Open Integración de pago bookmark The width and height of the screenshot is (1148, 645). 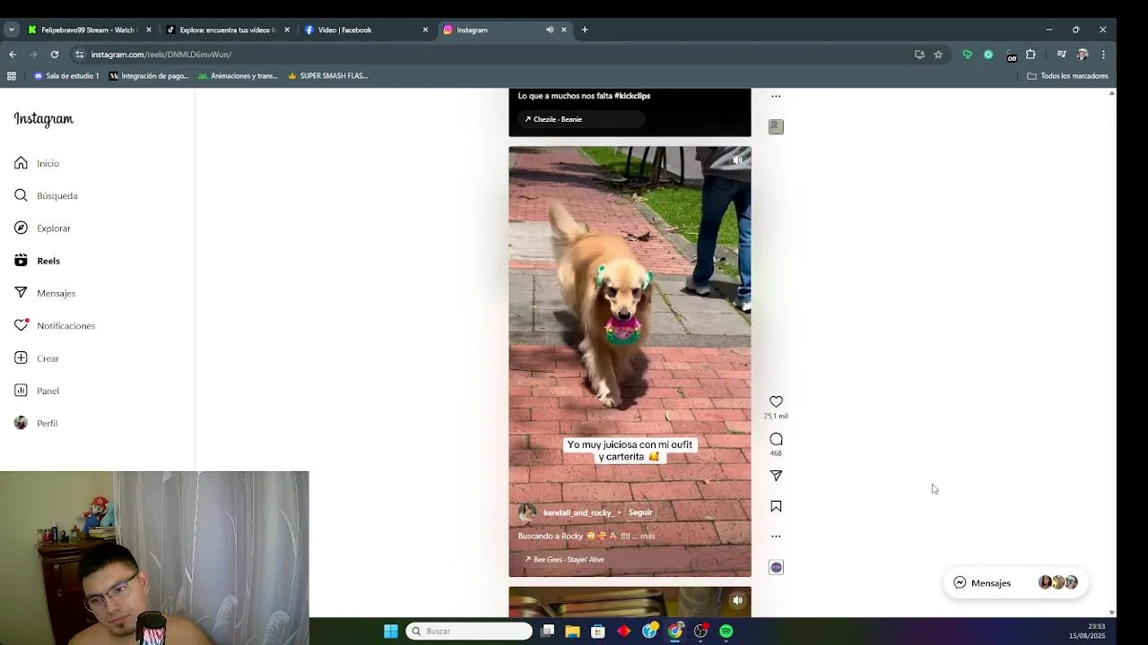click(149, 76)
